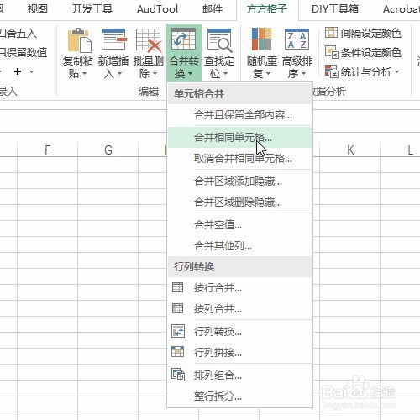Click the 行列转换 menu icon

pyautogui.click(x=178, y=331)
